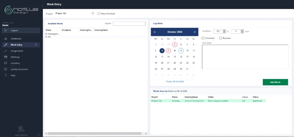The width and height of the screenshot is (294, 137).
Task: Click the Help question mark icon
Action: tap(6, 76)
